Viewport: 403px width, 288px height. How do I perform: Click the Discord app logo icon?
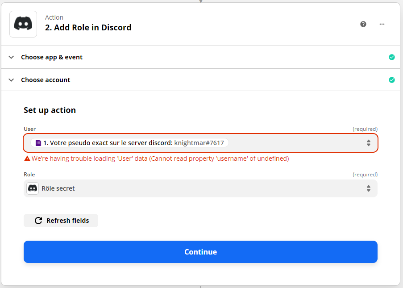coord(23,24)
